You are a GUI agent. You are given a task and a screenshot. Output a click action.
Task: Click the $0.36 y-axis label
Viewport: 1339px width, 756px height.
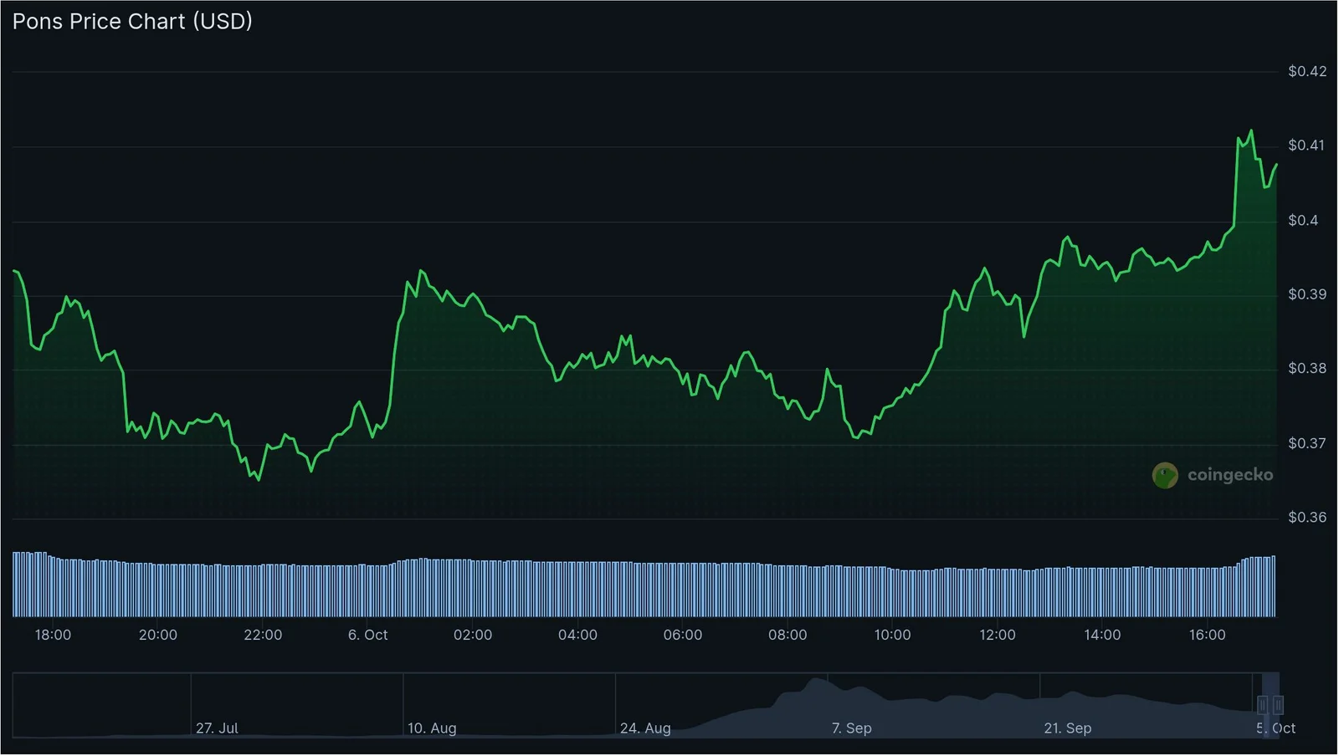(1306, 518)
